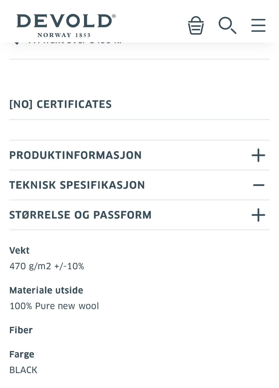Click the Devold logo wordmark
The image size is (279, 388).
pyautogui.click(x=64, y=21)
